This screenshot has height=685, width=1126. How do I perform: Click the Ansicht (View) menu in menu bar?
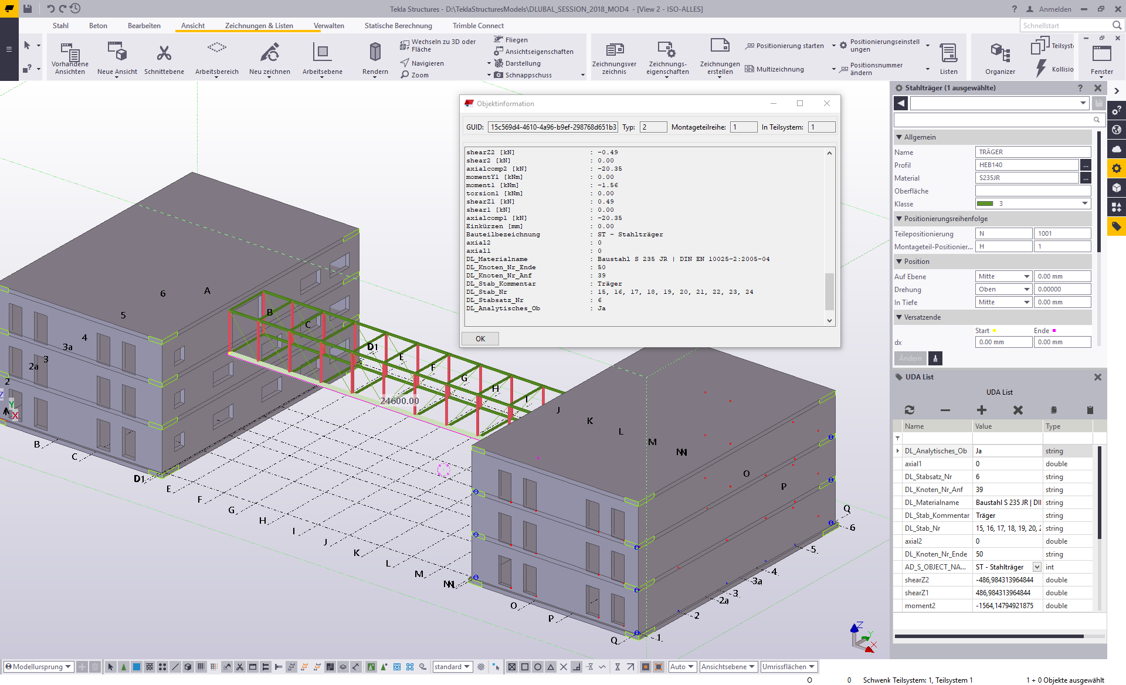(x=190, y=26)
